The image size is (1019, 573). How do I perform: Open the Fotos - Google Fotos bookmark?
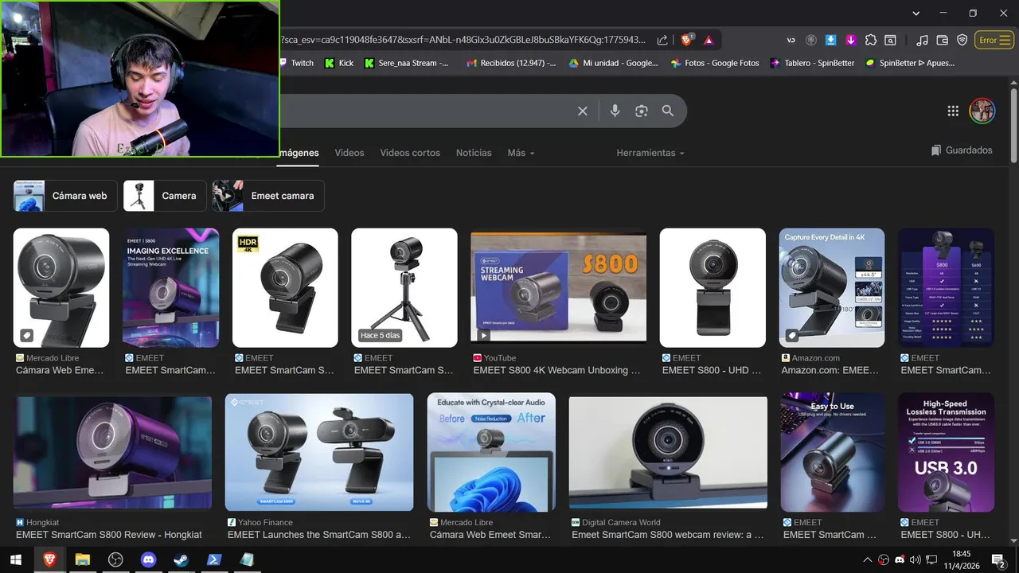click(715, 63)
